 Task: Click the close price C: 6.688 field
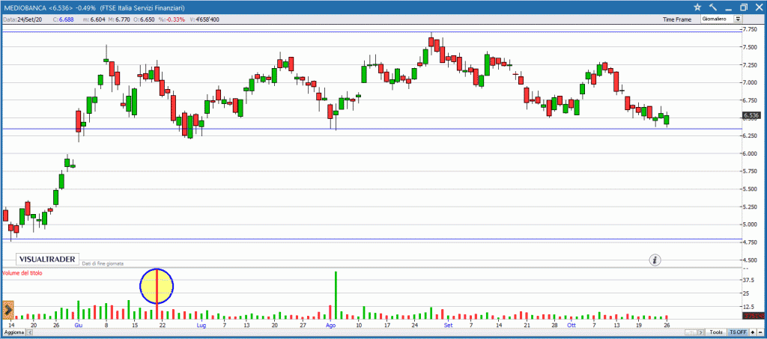[x=63, y=19]
